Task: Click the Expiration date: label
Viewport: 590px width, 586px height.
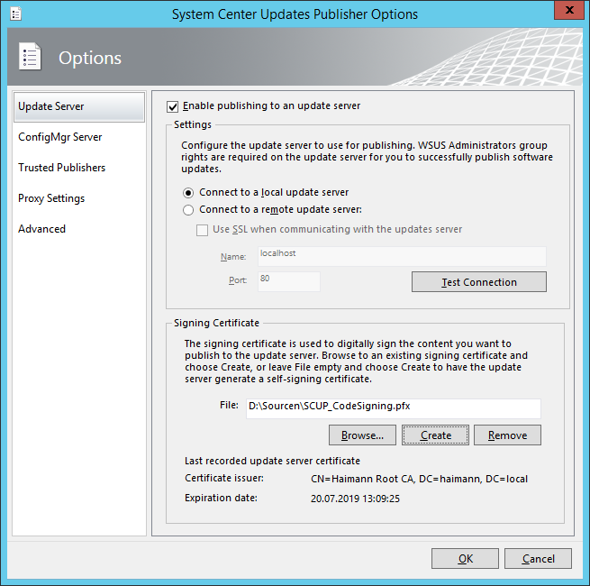Action: 222,498
